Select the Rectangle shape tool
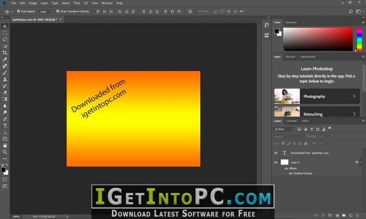The image size is (366, 219). 5,139
